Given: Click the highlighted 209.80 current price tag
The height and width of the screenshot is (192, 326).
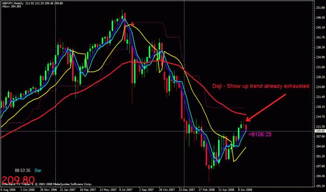Looking at the screenshot, I should (x=320, y=131).
